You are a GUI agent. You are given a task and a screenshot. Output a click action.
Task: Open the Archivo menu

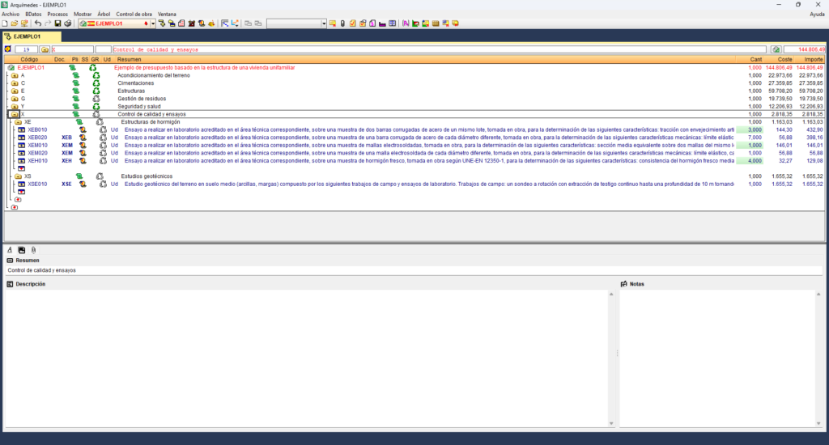pos(11,15)
